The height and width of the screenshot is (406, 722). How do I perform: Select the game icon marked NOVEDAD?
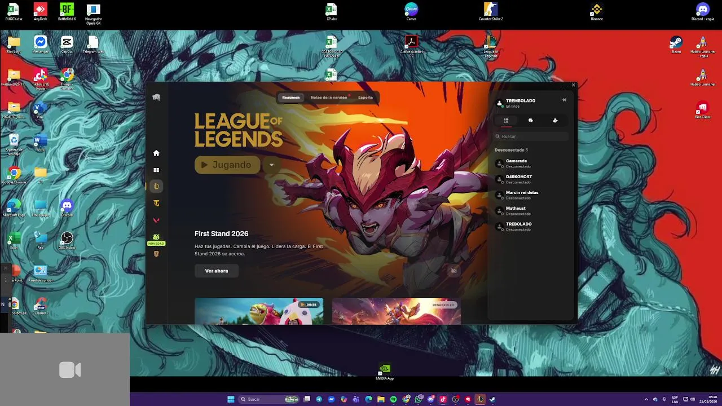(156, 240)
